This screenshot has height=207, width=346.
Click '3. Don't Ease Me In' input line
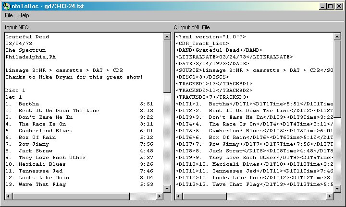39,117
